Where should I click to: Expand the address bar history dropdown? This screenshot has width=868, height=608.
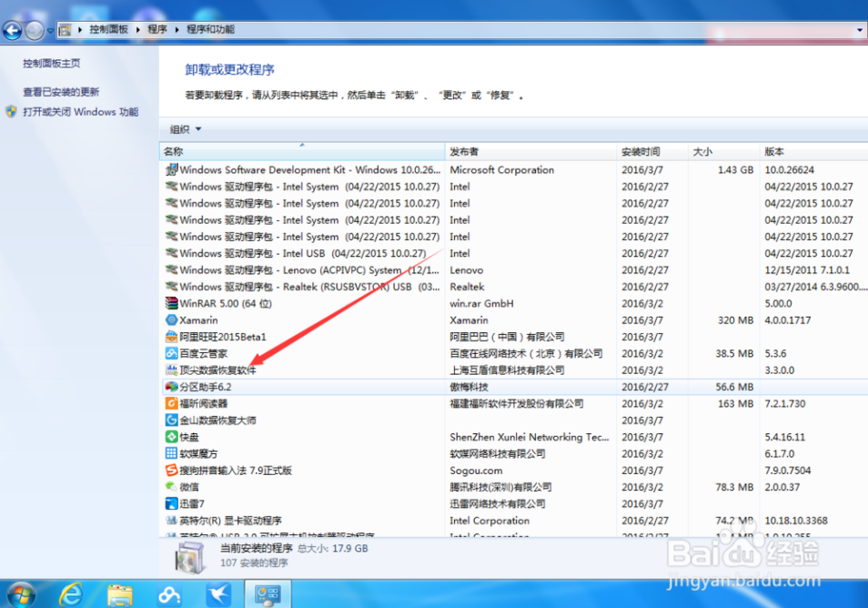pyautogui.click(x=860, y=30)
